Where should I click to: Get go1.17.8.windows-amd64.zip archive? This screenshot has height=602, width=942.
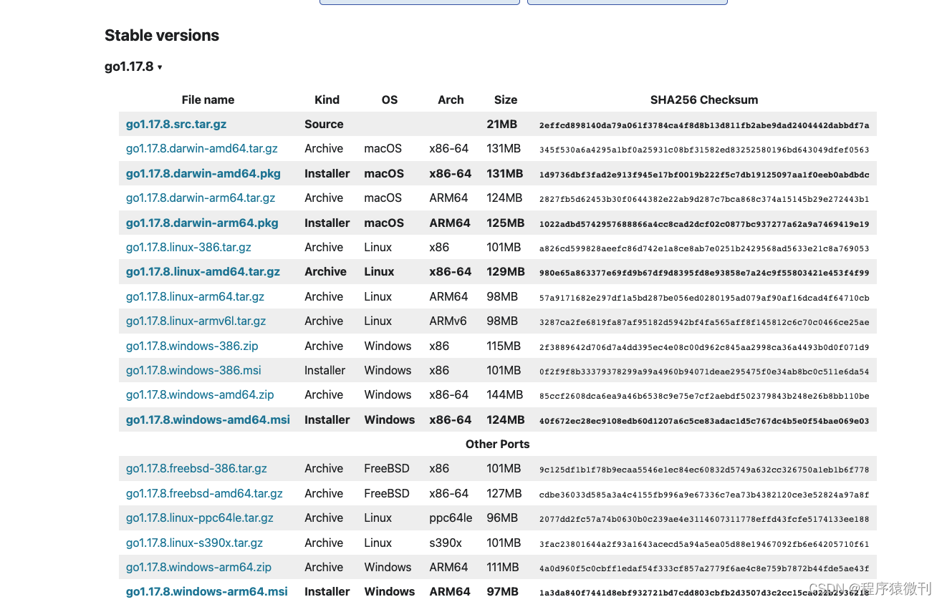200,395
